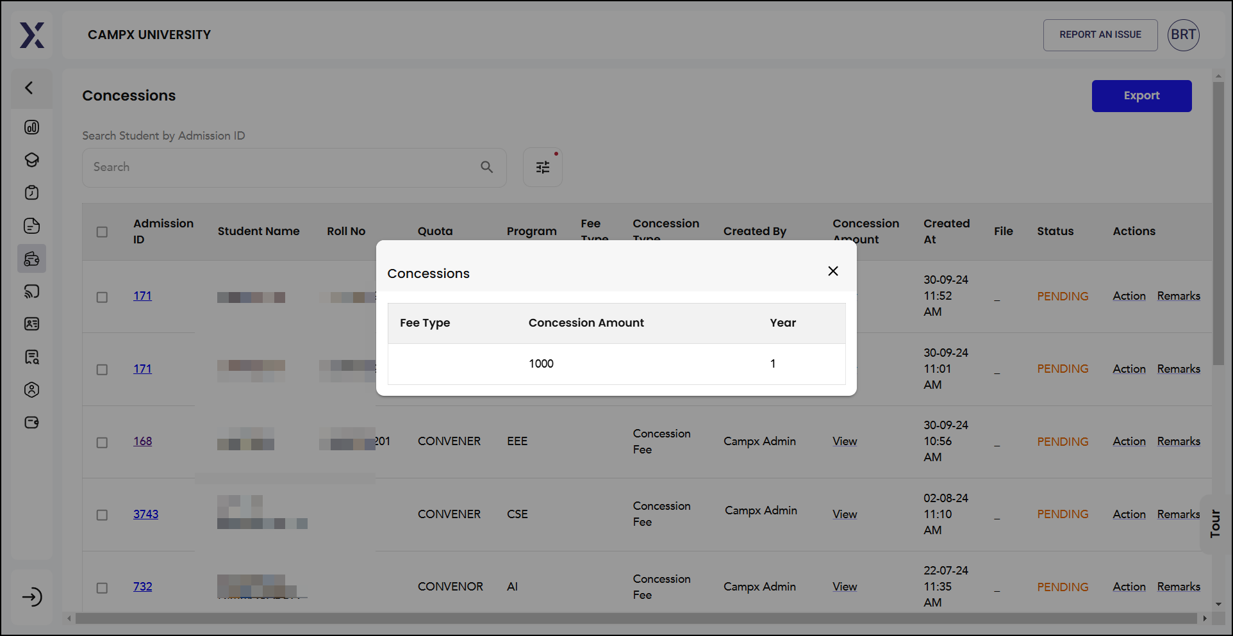This screenshot has height=636, width=1233.
Task: Open the dashboard chart icon in sidebar
Action: (31, 127)
